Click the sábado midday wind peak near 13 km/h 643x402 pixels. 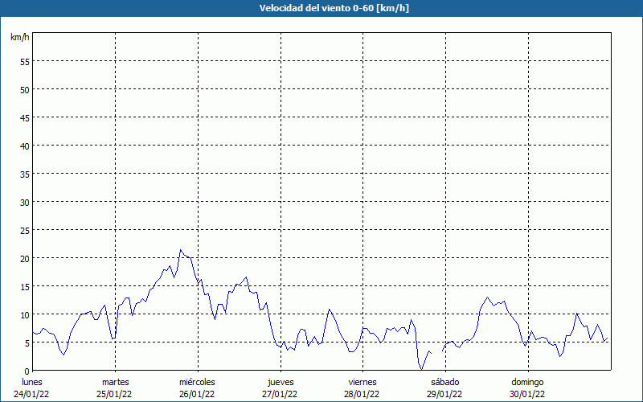pyautogui.click(x=487, y=297)
